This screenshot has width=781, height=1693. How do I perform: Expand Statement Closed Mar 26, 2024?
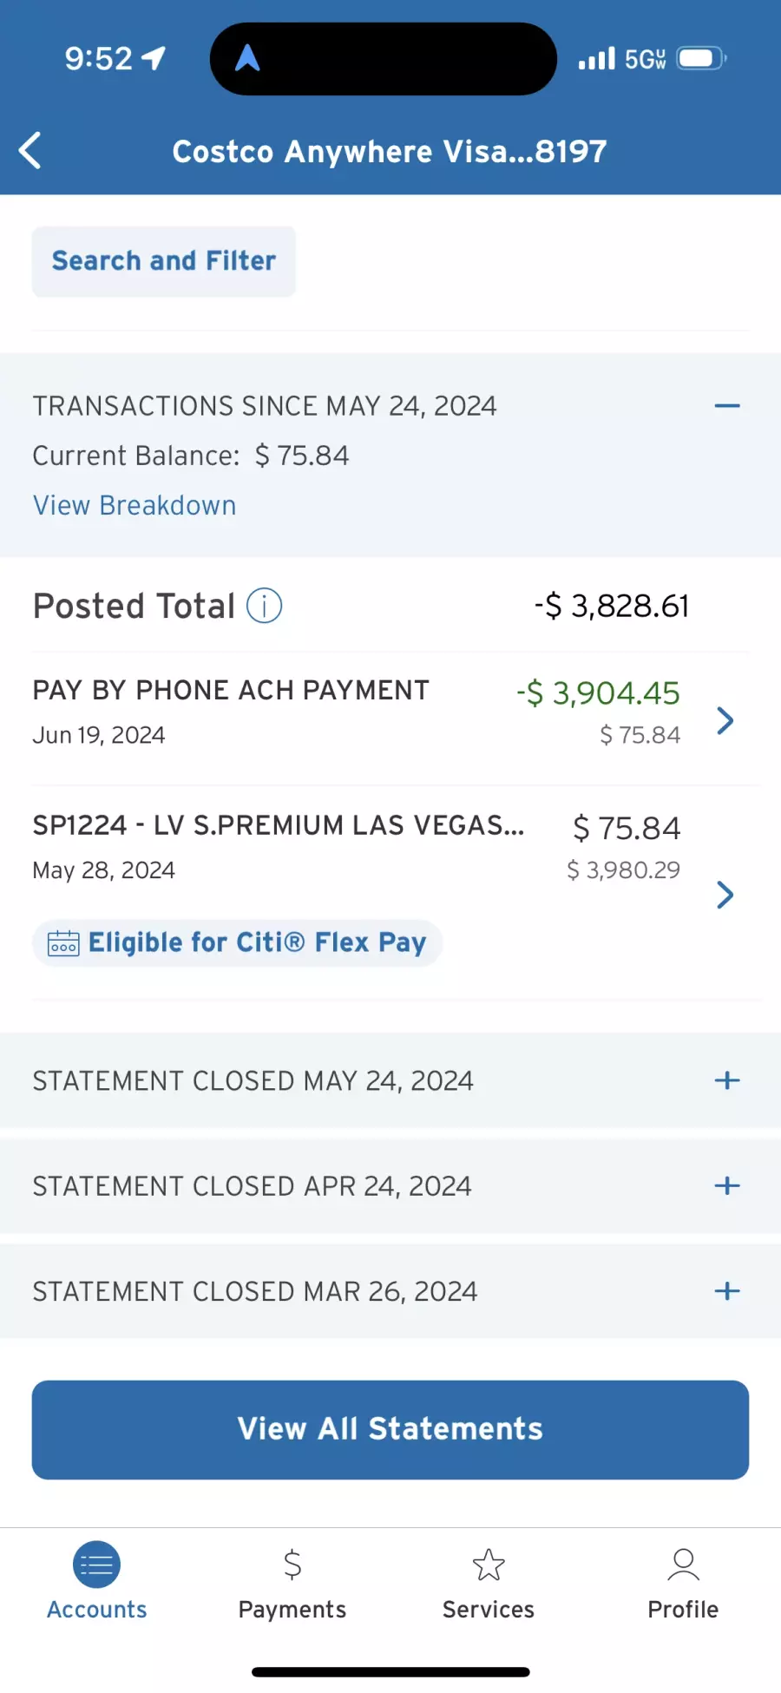pyautogui.click(x=726, y=1291)
